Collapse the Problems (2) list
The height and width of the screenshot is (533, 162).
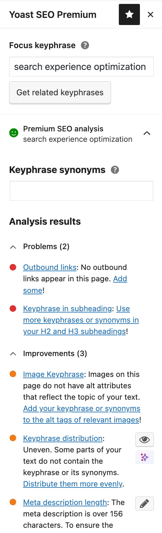[x=13, y=247]
